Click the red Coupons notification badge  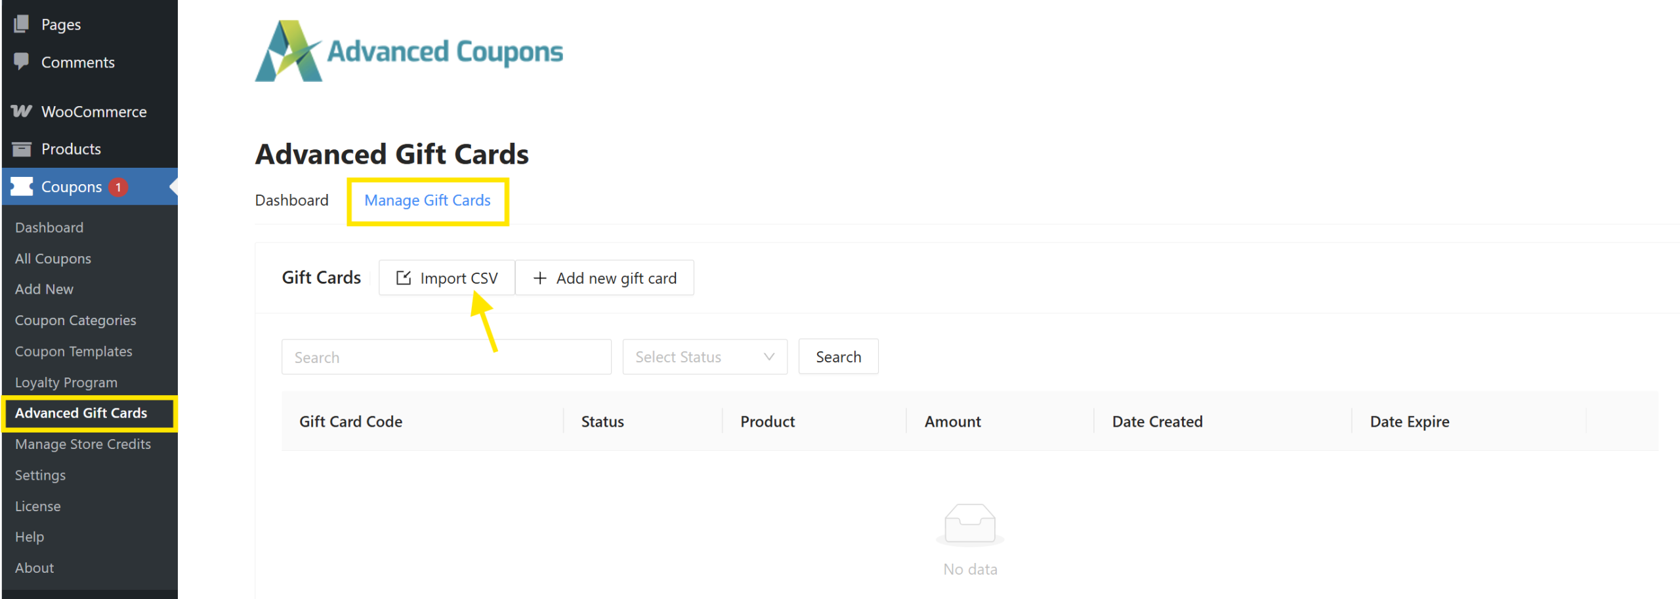click(118, 187)
